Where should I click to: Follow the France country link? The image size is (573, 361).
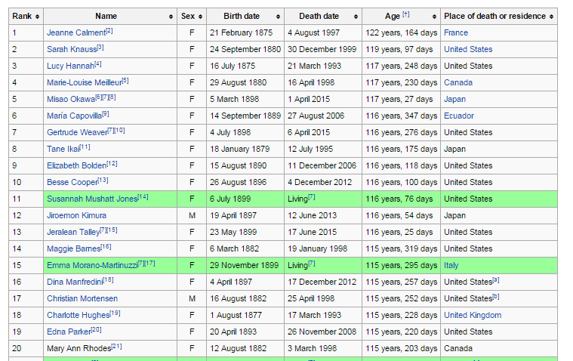[x=455, y=32]
